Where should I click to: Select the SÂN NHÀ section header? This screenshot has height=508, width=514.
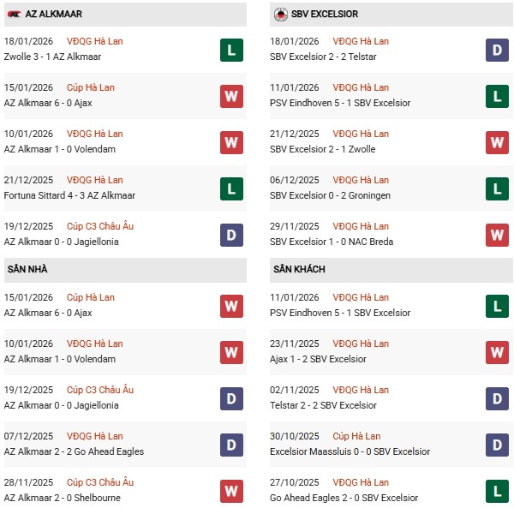[x=27, y=270]
